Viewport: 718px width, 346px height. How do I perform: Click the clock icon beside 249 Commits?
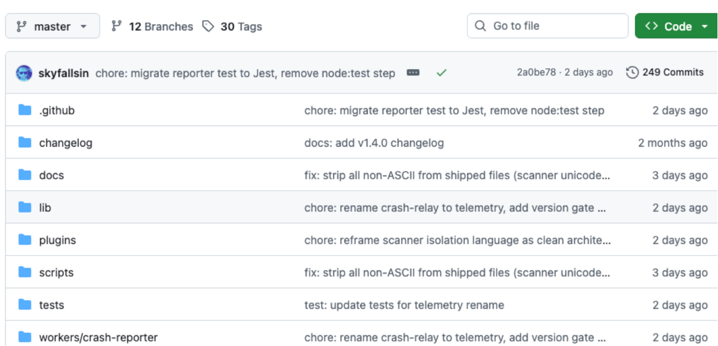click(632, 73)
